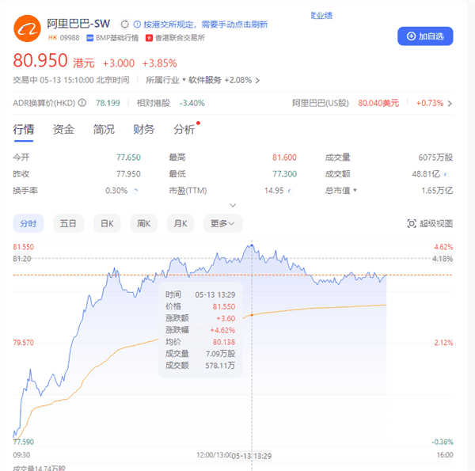
Task: Open the 业绩 link at top
Action: 321,16
